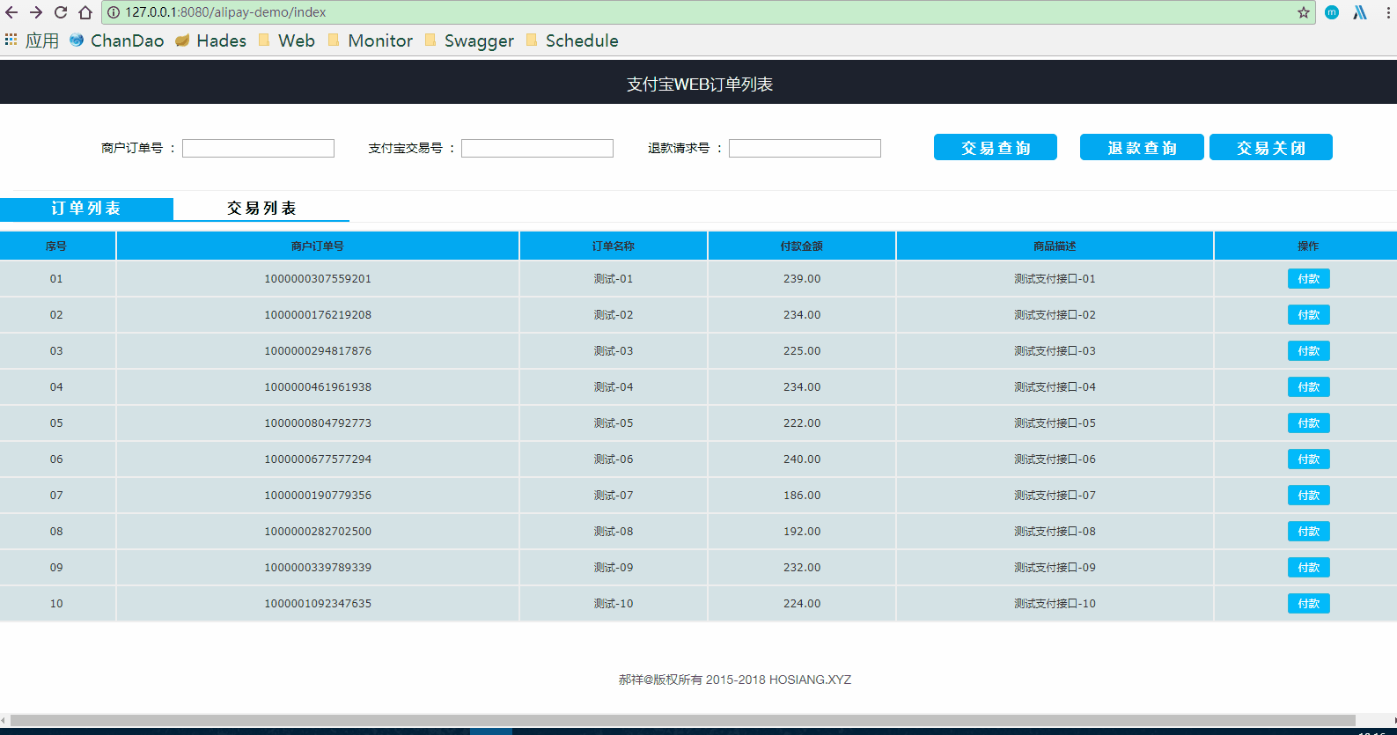Click 付款 for order 测试-01
This screenshot has width=1397, height=735.
coord(1309,279)
